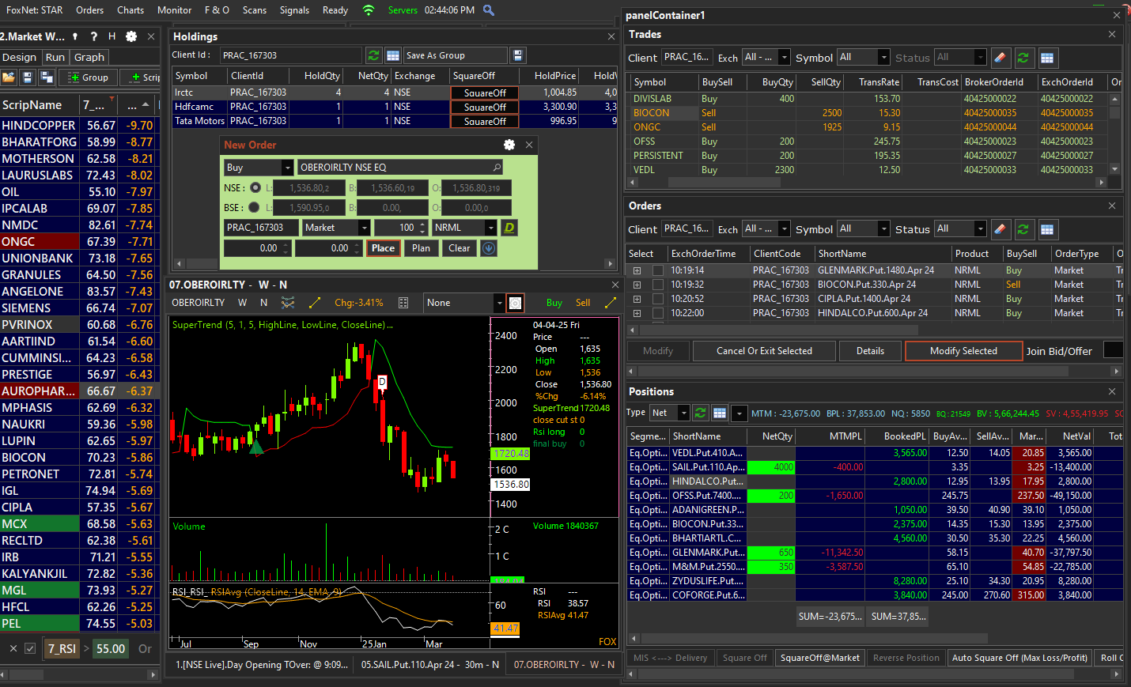
Task: Click the trendline pencil icon on chart toolbar
Action: click(316, 302)
